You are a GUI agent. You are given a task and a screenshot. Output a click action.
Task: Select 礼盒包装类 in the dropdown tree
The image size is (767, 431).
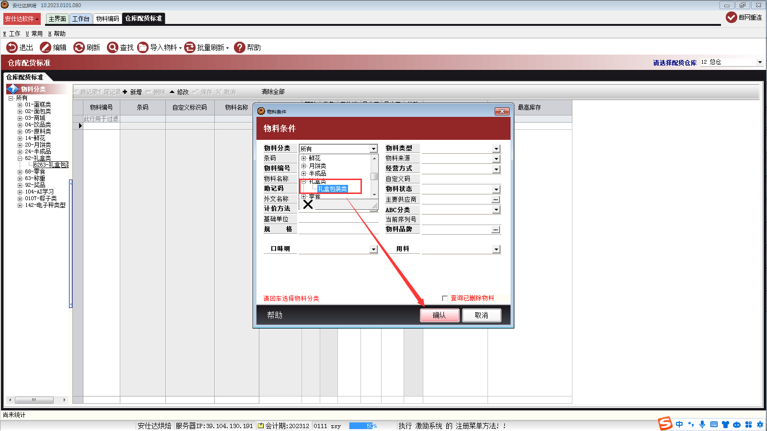click(332, 189)
